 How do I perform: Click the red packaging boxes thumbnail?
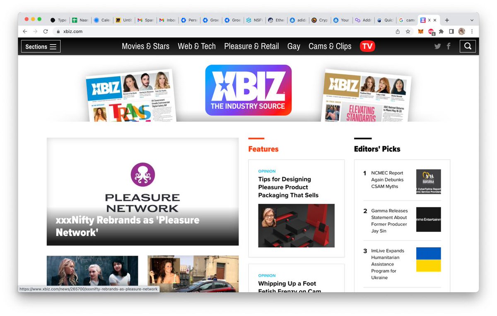(x=296, y=226)
